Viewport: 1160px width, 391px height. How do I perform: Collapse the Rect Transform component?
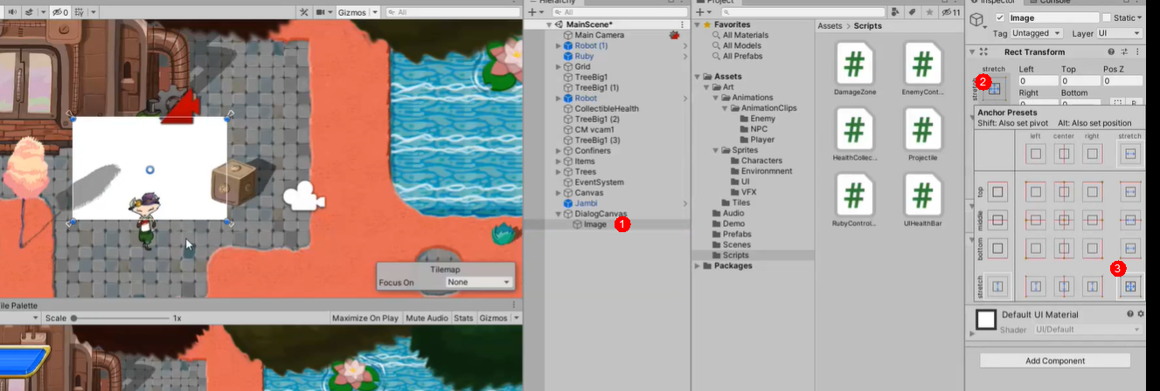(972, 52)
